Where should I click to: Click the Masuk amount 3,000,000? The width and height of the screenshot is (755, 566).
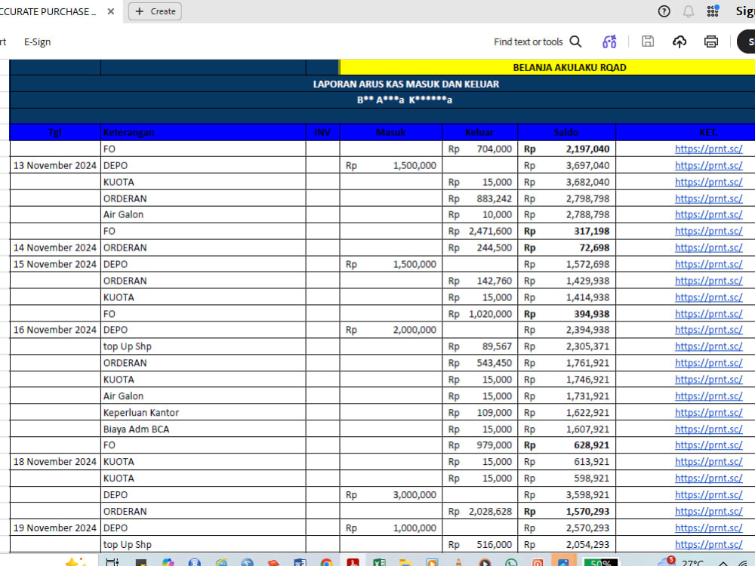pyautogui.click(x=414, y=495)
